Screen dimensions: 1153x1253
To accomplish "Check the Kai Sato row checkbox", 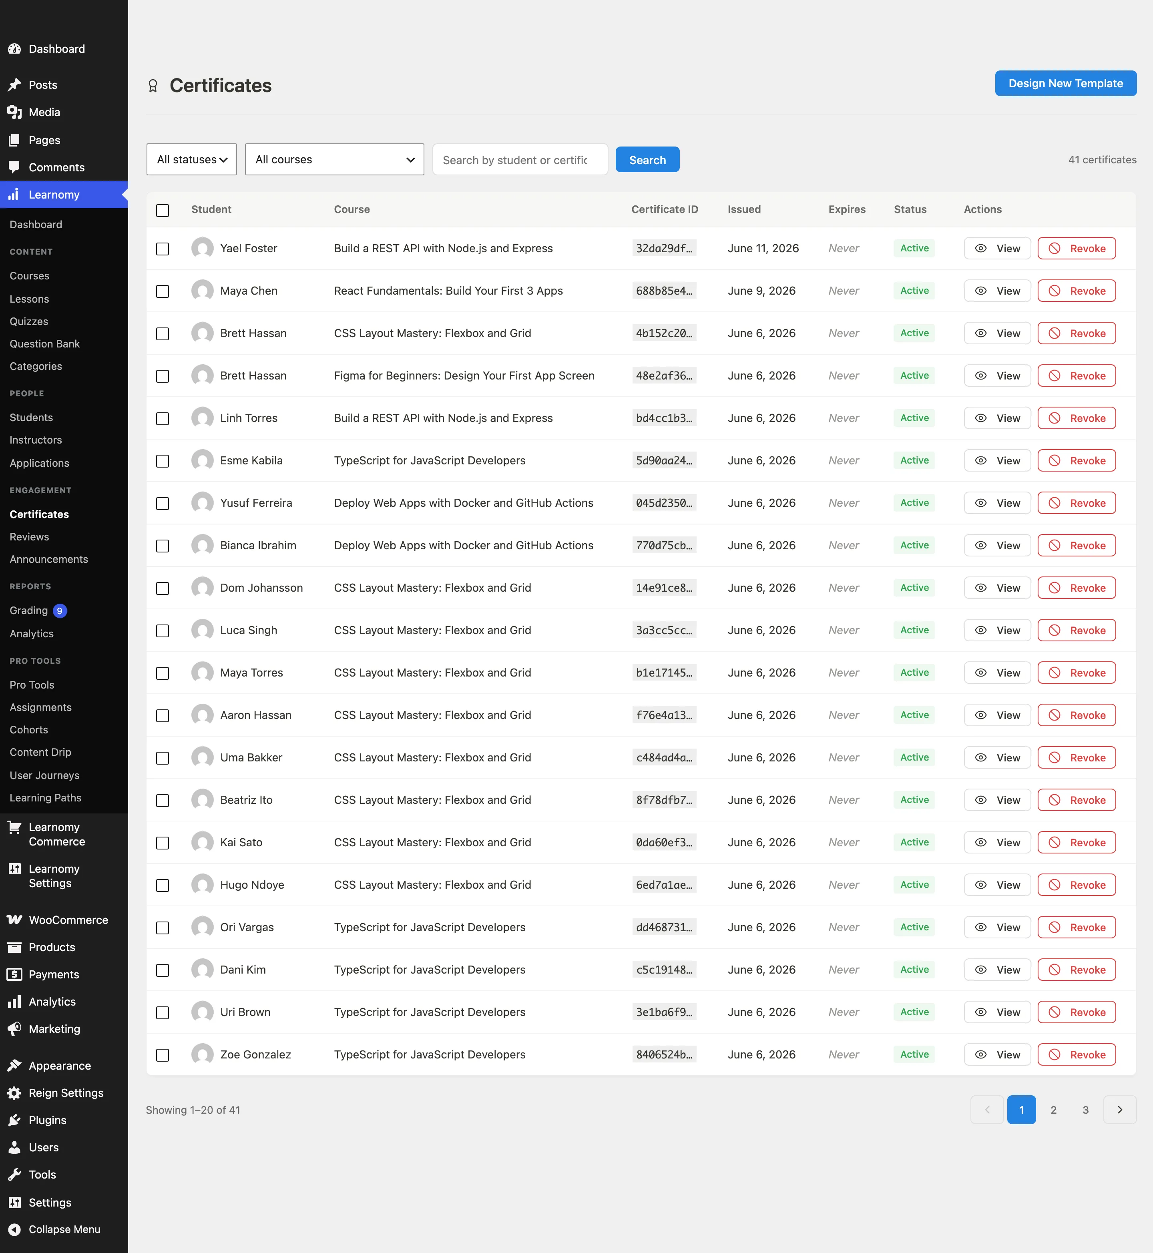I will click(x=162, y=843).
